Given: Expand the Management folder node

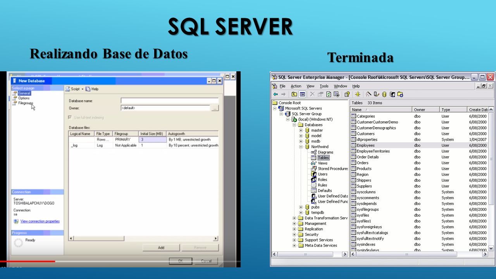Looking at the screenshot, I should 294,223.
